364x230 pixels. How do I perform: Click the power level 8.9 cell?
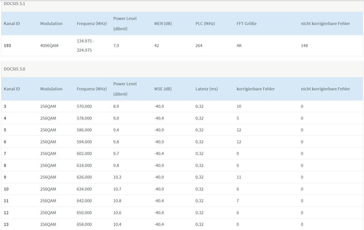116,106
